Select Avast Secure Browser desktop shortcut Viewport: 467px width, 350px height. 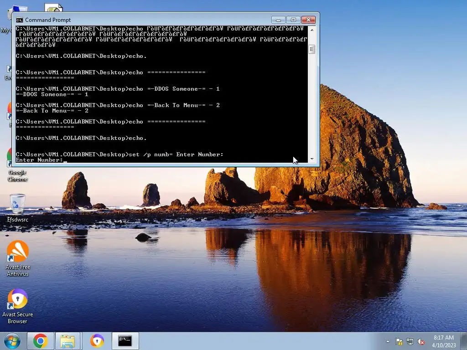click(x=18, y=306)
